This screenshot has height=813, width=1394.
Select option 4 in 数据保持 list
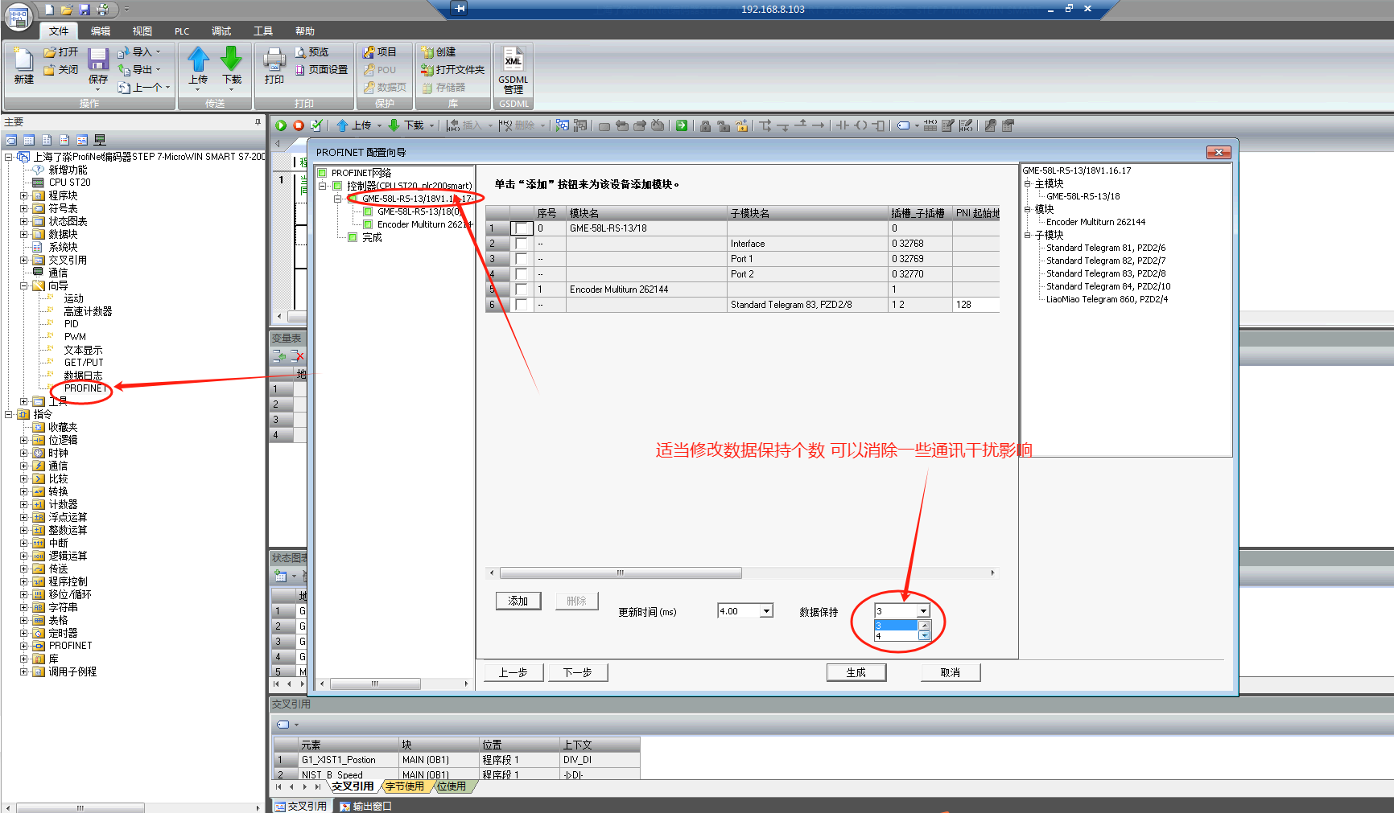(x=897, y=636)
